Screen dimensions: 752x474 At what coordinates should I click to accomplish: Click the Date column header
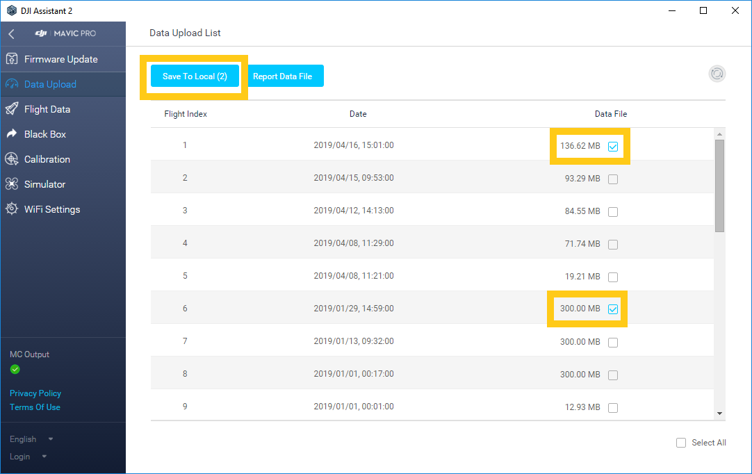[358, 114]
